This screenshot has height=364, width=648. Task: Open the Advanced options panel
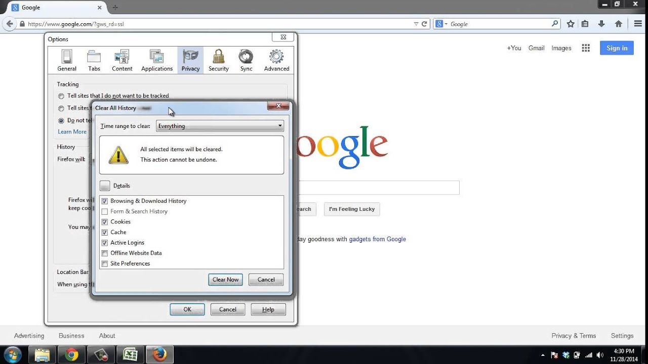[x=276, y=61]
